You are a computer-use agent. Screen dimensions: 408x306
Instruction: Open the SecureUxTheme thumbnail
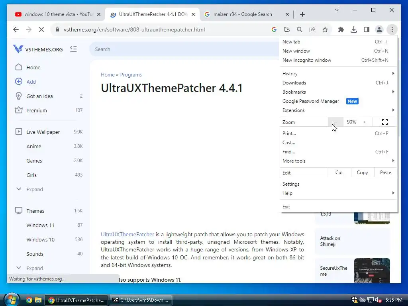372,271
